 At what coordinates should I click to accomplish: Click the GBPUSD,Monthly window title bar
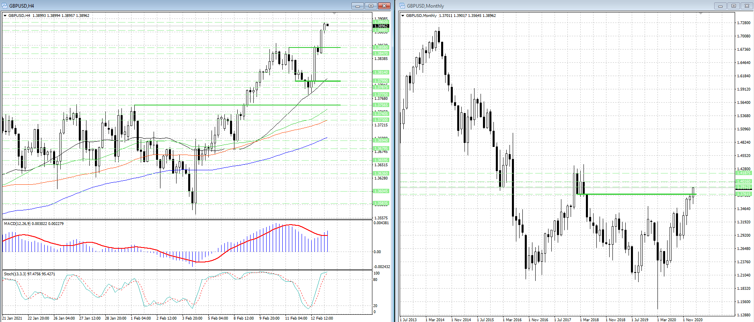point(563,6)
